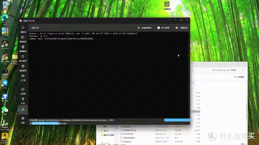Open the WeChat desktop shortcut
The height and width of the screenshot is (145, 259).
pyautogui.click(x=5, y=110)
